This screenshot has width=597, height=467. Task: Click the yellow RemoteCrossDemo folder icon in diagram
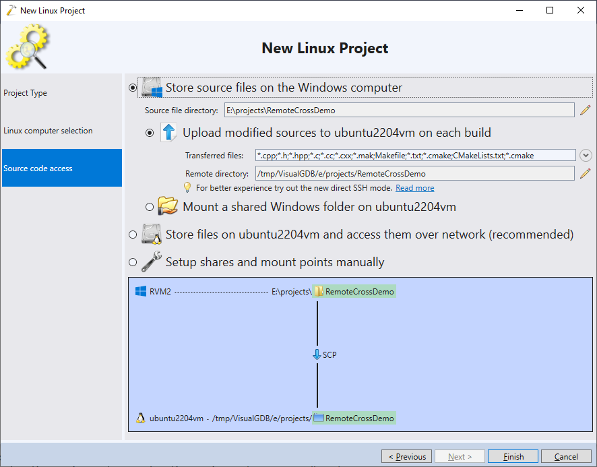319,291
